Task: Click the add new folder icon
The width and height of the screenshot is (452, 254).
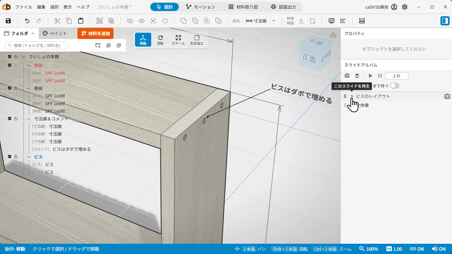Action: [x=98, y=45]
